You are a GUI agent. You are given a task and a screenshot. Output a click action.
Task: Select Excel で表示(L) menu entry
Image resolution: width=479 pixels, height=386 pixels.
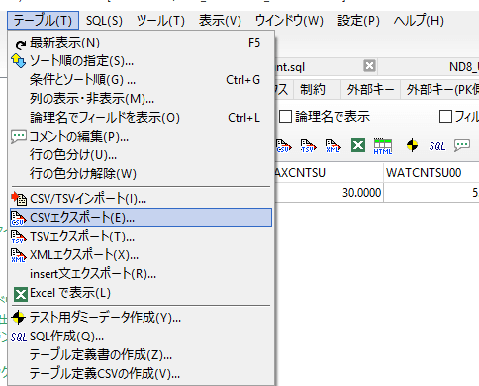coord(142,293)
